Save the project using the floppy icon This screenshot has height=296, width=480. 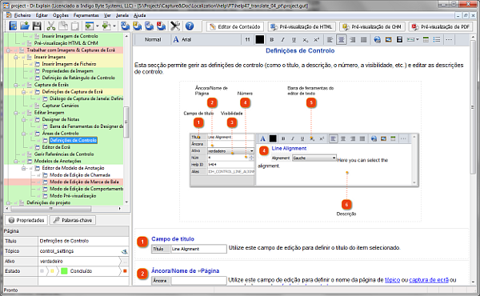point(37,26)
